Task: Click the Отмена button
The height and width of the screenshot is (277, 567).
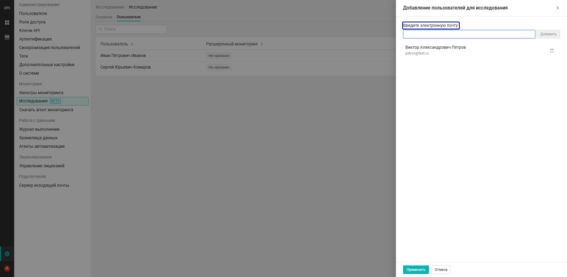Action: (441, 270)
